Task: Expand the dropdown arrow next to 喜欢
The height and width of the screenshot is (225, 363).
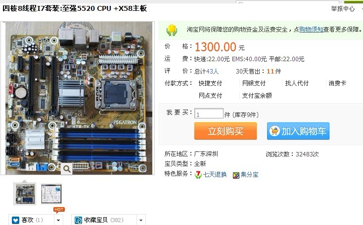Action: (58, 220)
